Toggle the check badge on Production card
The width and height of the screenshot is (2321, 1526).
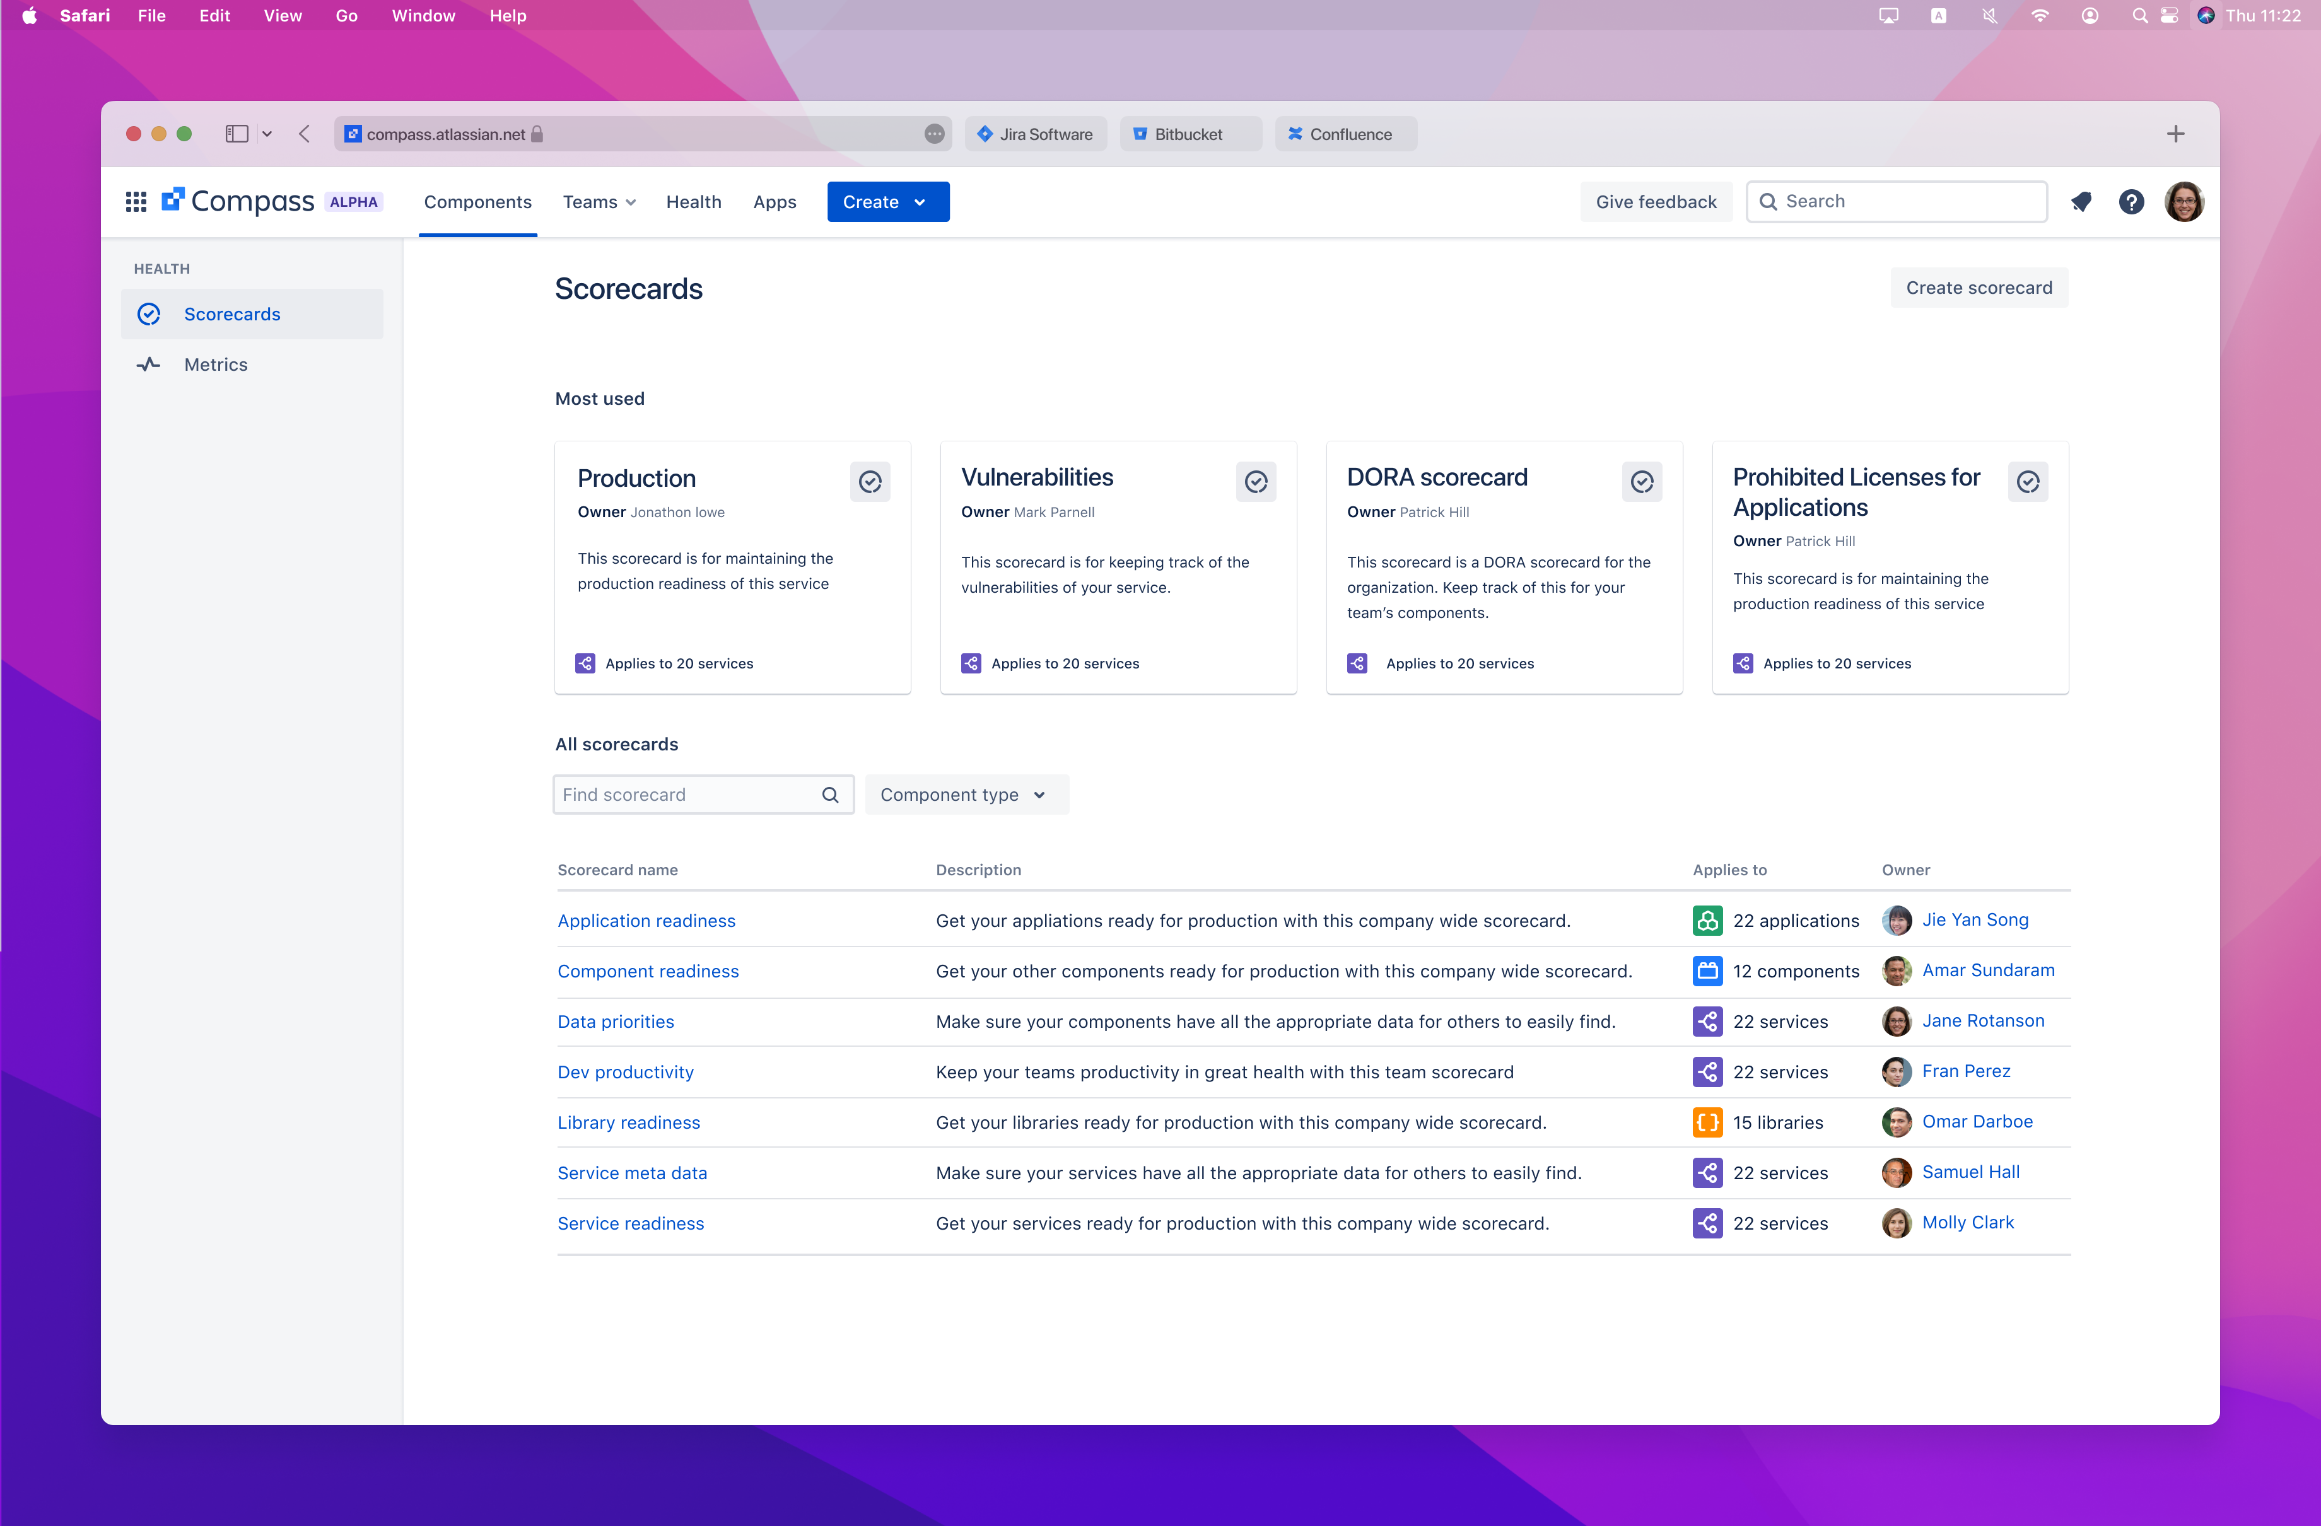pyautogui.click(x=870, y=482)
